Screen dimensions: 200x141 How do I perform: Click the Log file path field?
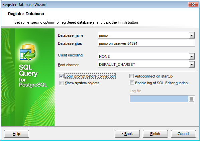(x=159, y=99)
